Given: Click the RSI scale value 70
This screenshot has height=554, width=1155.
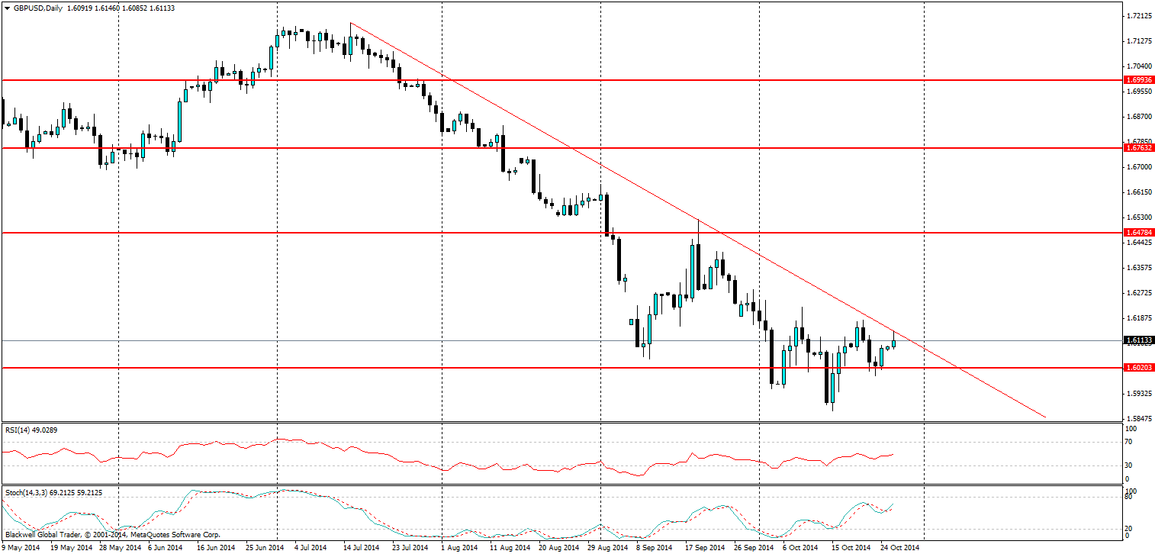Looking at the screenshot, I should [1130, 442].
